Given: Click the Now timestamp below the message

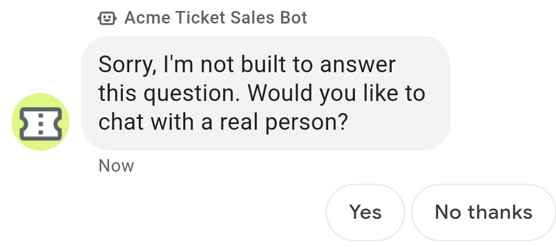Looking at the screenshot, I should click(116, 166).
